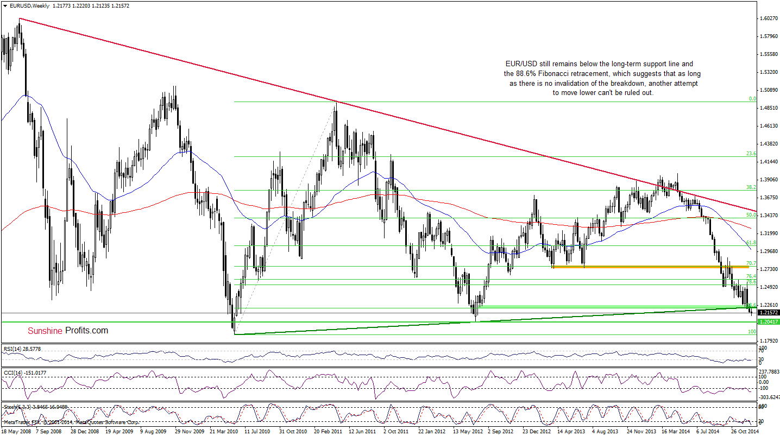Select the 0.0 Fibonacci level label

[752, 99]
